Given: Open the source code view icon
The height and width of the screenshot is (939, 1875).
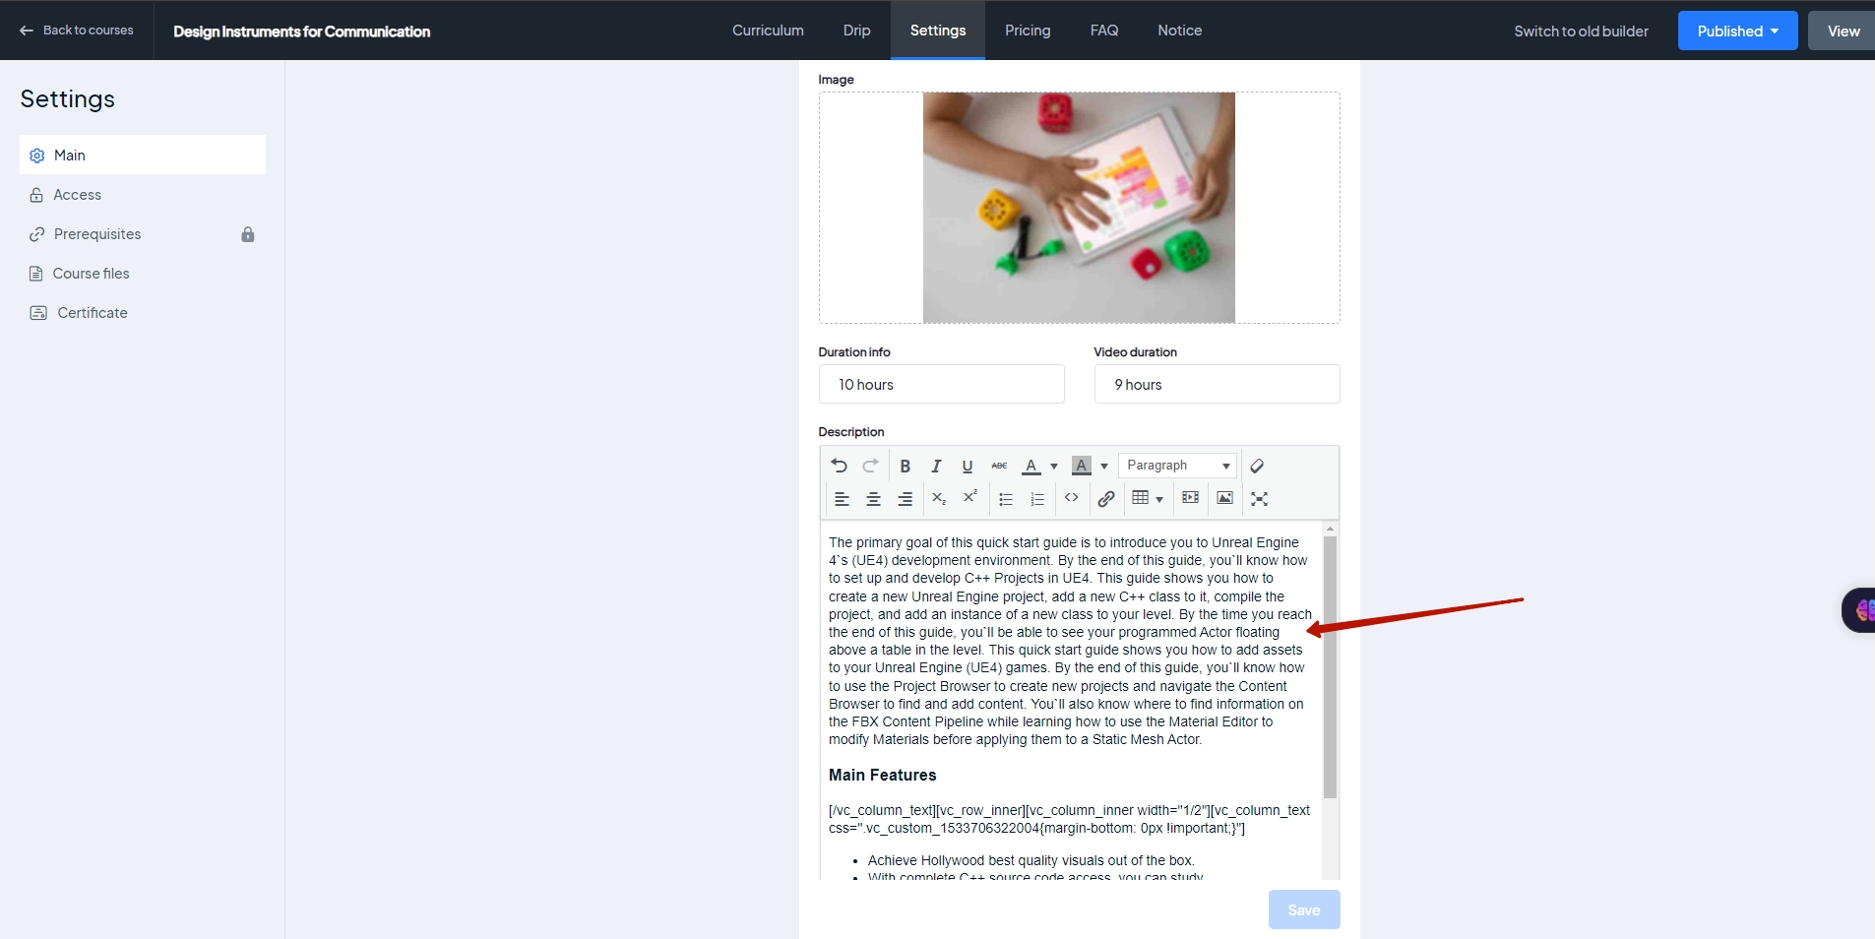Looking at the screenshot, I should pos(1072,498).
